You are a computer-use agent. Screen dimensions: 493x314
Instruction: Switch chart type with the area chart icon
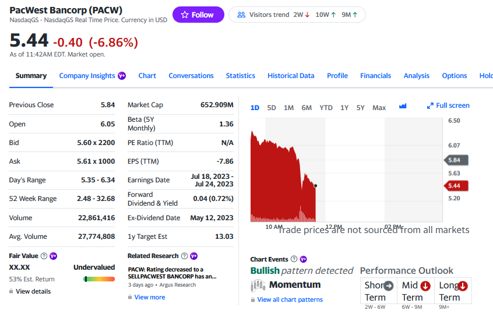point(403,106)
